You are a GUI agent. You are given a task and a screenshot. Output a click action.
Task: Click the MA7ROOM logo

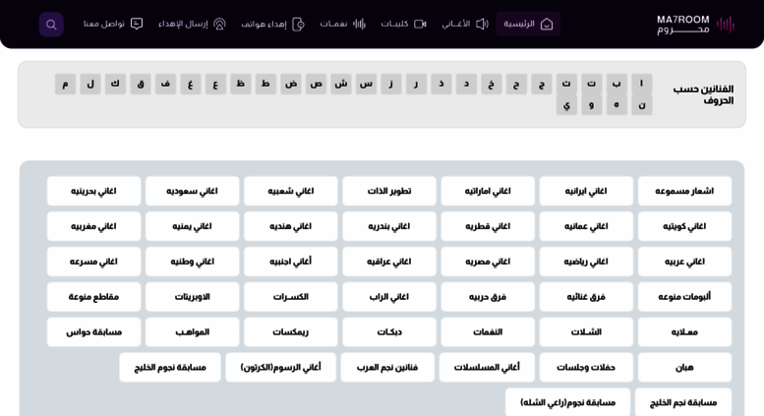pos(695,25)
